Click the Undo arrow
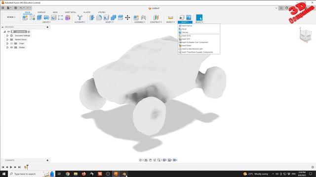 tap(21, 8)
